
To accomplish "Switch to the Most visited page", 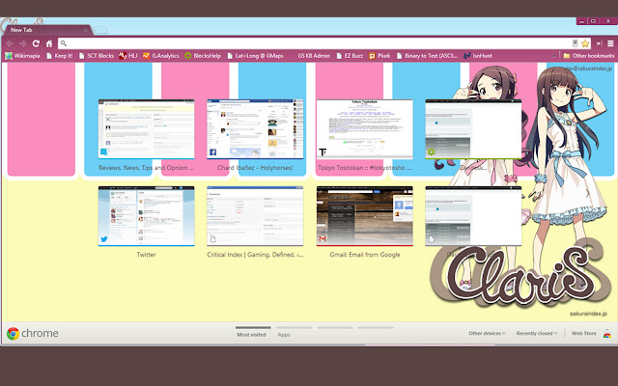I will (x=251, y=335).
